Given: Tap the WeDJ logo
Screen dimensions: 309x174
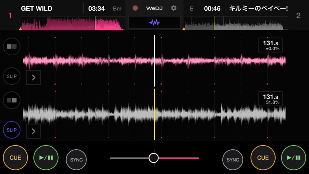Looking at the screenshot, I should [154, 8].
